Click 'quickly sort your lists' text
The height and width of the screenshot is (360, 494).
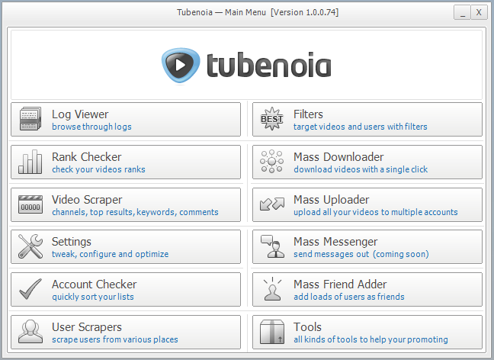(x=93, y=297)
